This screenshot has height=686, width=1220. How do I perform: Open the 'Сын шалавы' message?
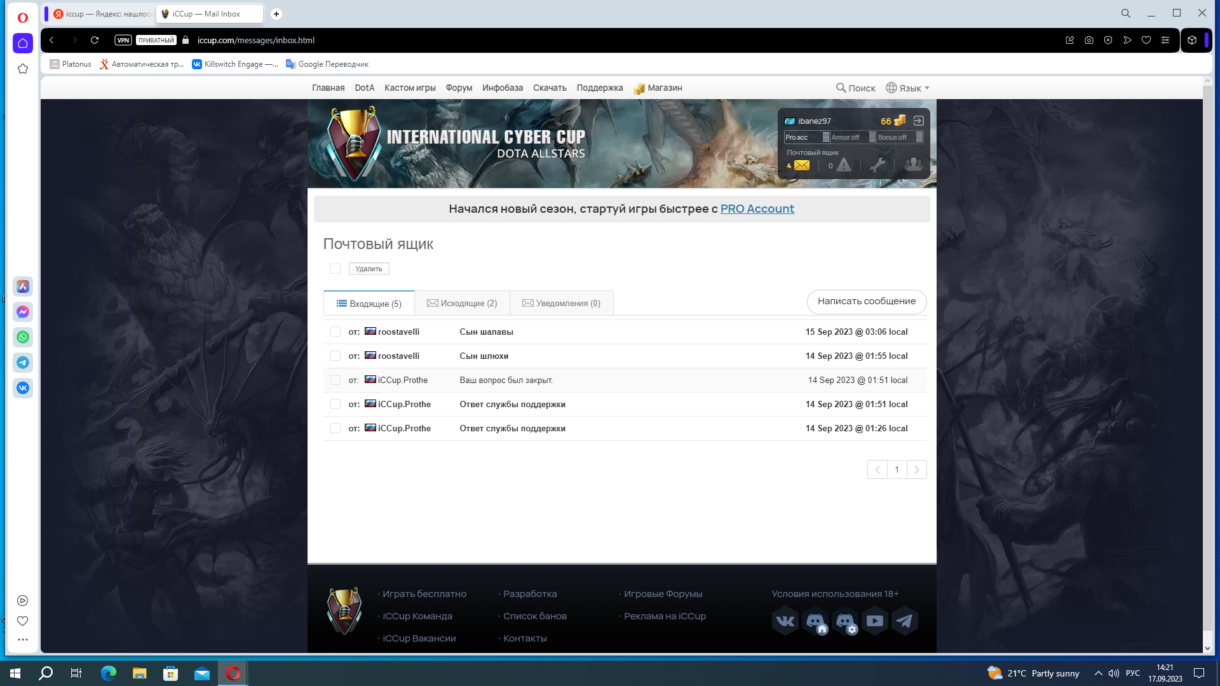point(486,332)
